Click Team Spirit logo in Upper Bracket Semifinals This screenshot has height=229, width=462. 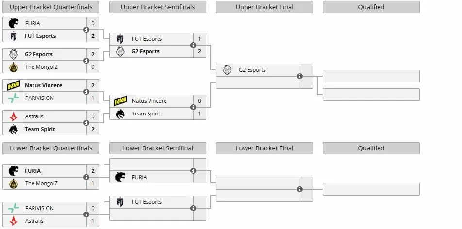(120, 114)
